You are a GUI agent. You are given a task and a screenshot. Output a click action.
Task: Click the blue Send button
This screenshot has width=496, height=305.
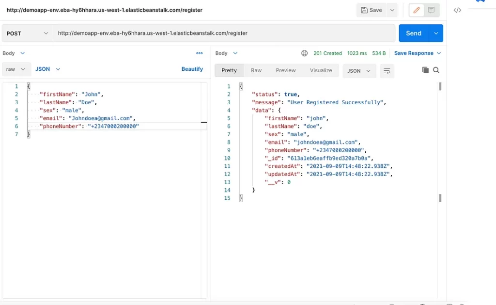(413, 33)
